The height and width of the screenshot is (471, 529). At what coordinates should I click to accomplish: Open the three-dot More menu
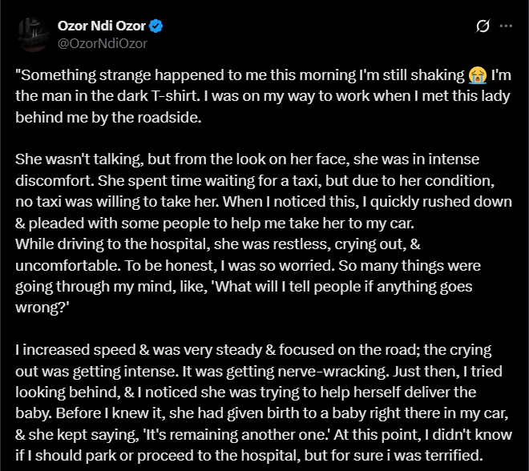(506, 26)
